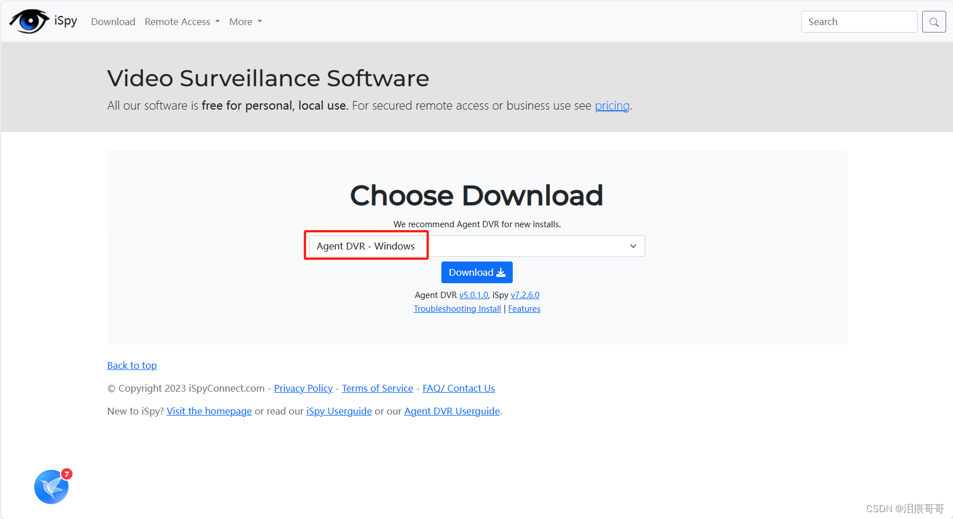This screenshot has height=519, width=953.
Task: Click the Choose Download heading
Action: pos(477,195)
